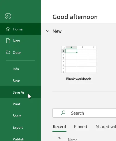The width and height of the screenshot is (116, 141).
Task: Open the Export page
Action: click(x=20, y=128)
